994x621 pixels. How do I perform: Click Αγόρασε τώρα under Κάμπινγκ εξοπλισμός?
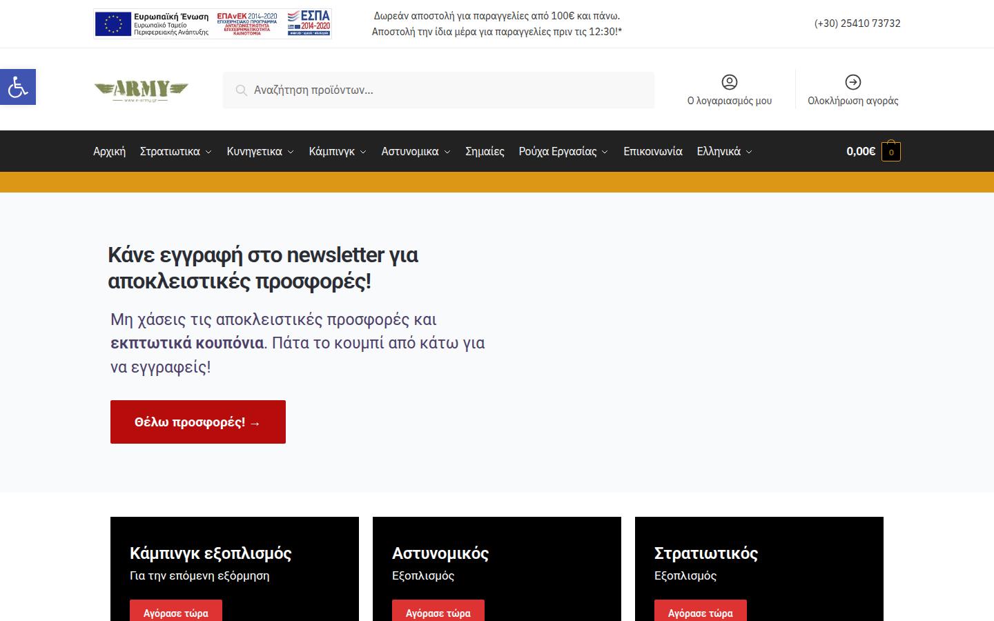[176, 612]
